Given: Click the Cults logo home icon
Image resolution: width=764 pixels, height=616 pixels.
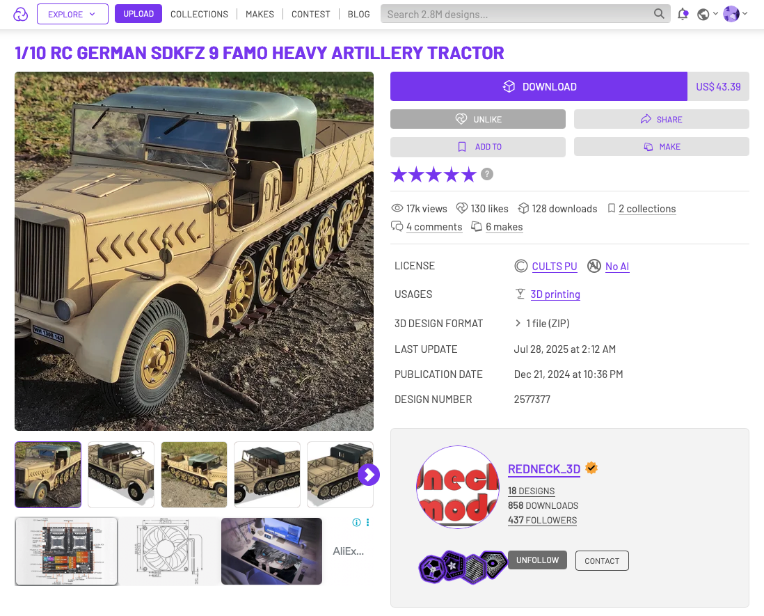Looking at the screenshot, I should click(20, 14).
